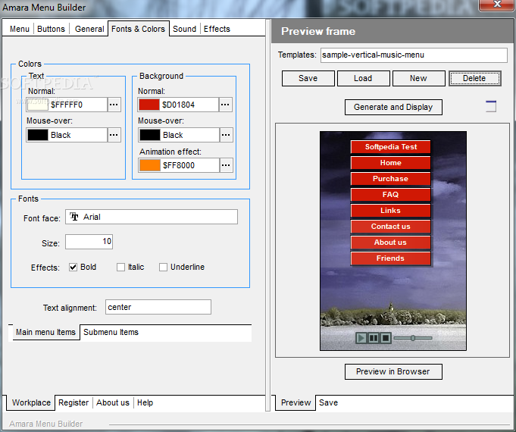Click the stop icon in preview player
Image resolution: width=516 pixels, height=432 pixels.
(386, 338)
